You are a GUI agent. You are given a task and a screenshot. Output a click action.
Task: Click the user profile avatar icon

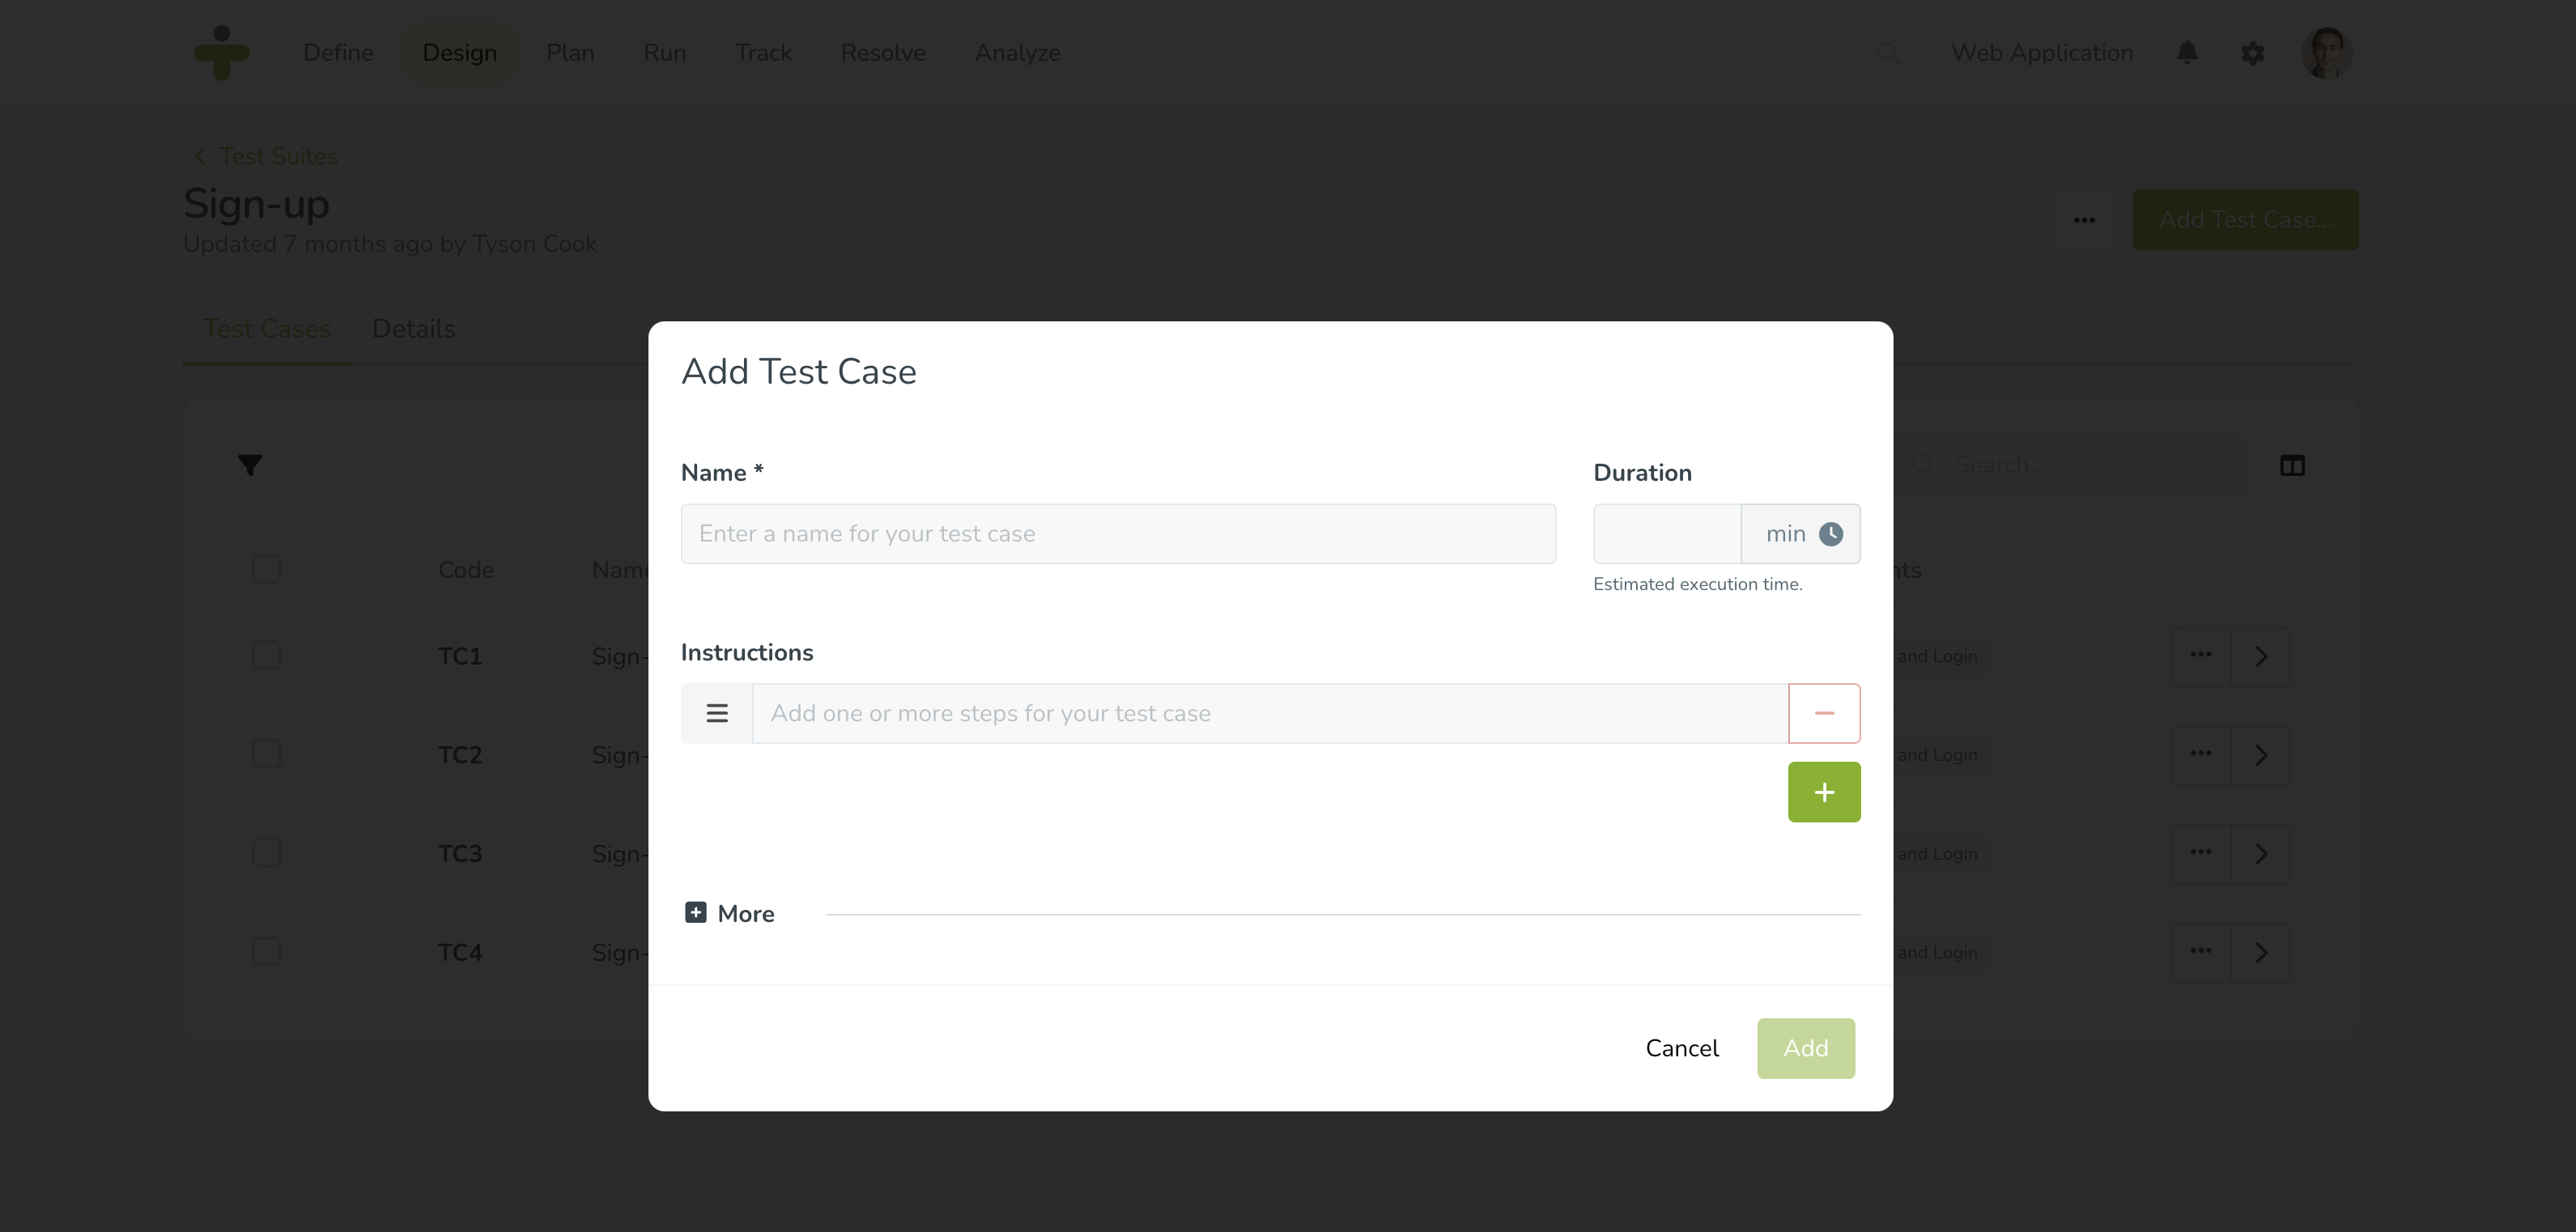(x=2328, y=53)
